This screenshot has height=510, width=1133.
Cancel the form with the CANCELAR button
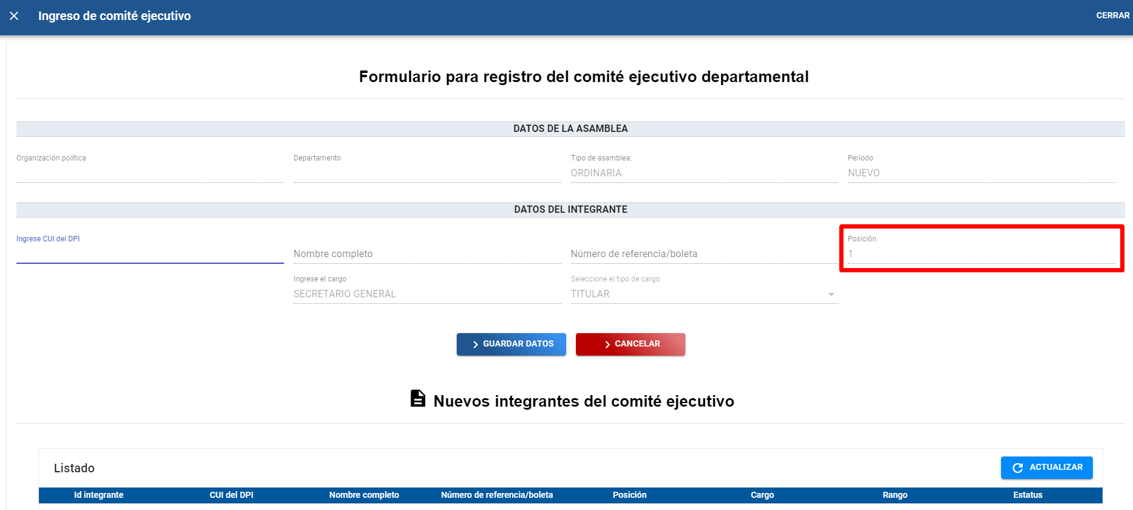[630, 344]
